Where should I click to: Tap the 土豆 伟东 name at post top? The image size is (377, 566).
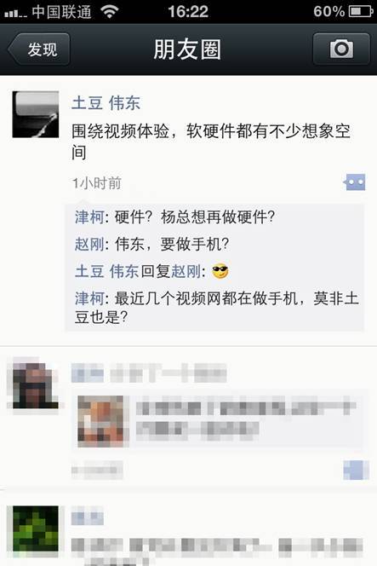coord(106,103)
